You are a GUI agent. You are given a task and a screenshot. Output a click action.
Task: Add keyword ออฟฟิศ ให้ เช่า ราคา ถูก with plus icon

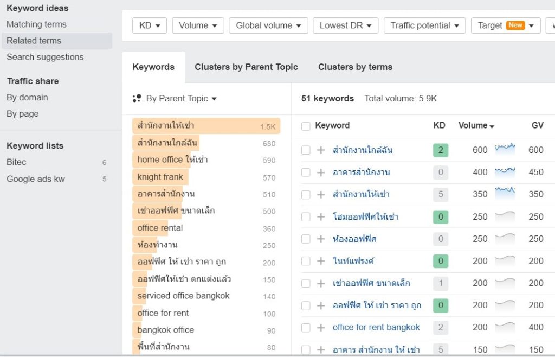[x=321, y=305]
